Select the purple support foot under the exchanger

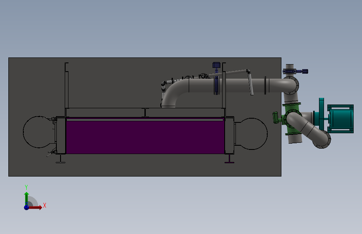pyautogui.click(x=230, y=159)
